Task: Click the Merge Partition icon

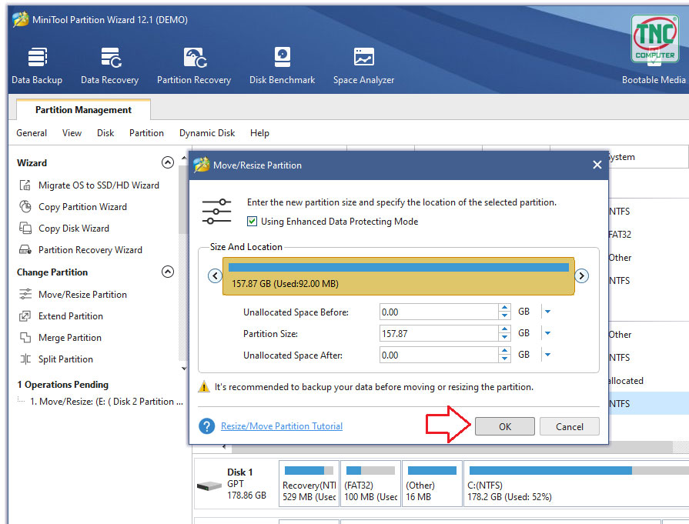Action: pos(25,337)
